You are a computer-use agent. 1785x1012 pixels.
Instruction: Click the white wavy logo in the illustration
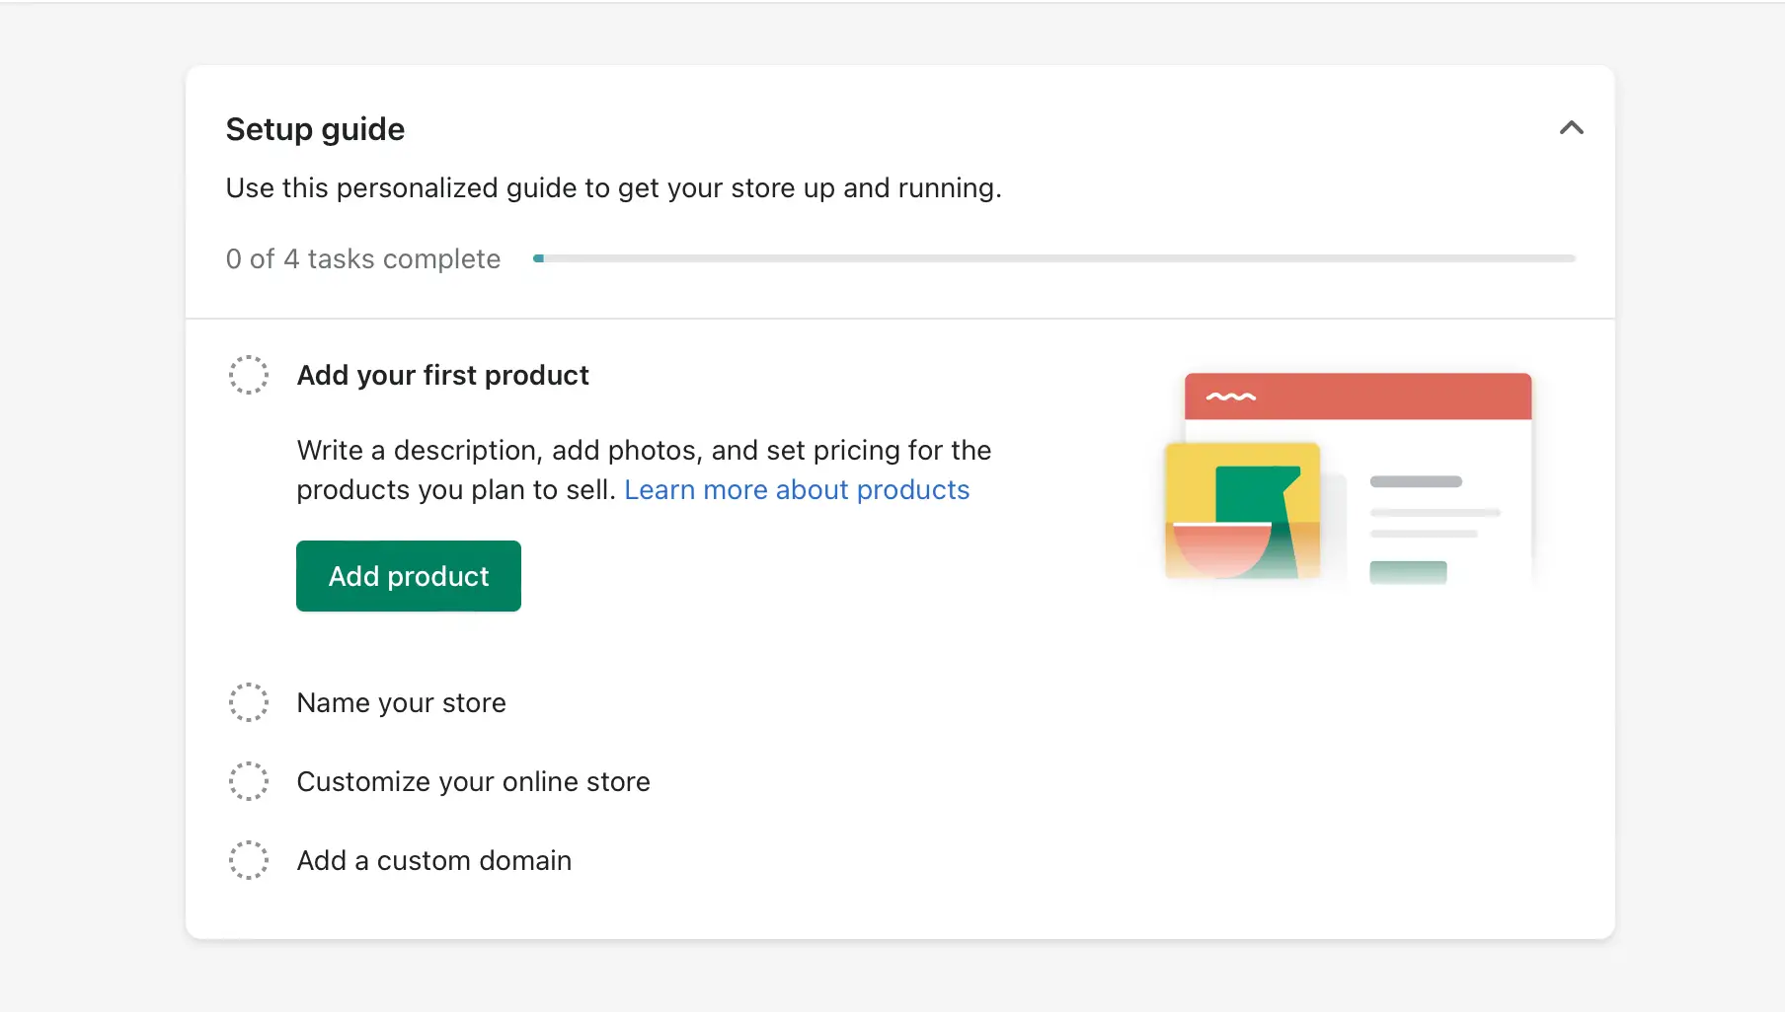(x=1230, y=397)
